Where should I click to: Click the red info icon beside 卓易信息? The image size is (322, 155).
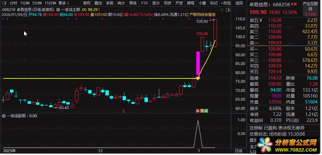pyautogui.click(x=269, y=4)
